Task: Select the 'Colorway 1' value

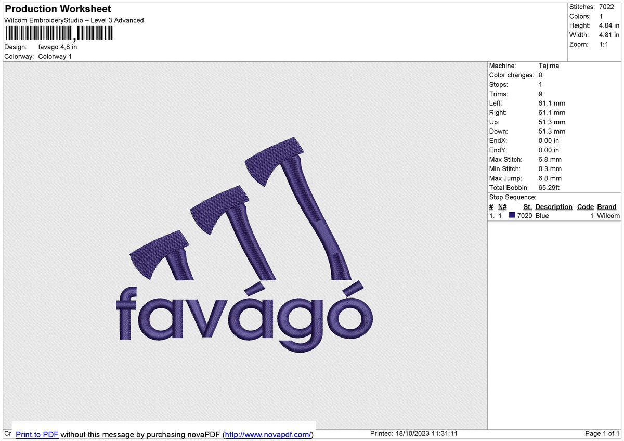Action: [55, 56]
